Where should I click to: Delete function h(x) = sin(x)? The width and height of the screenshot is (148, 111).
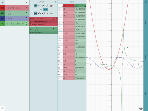pyautogui.click(x=27, y=18)
